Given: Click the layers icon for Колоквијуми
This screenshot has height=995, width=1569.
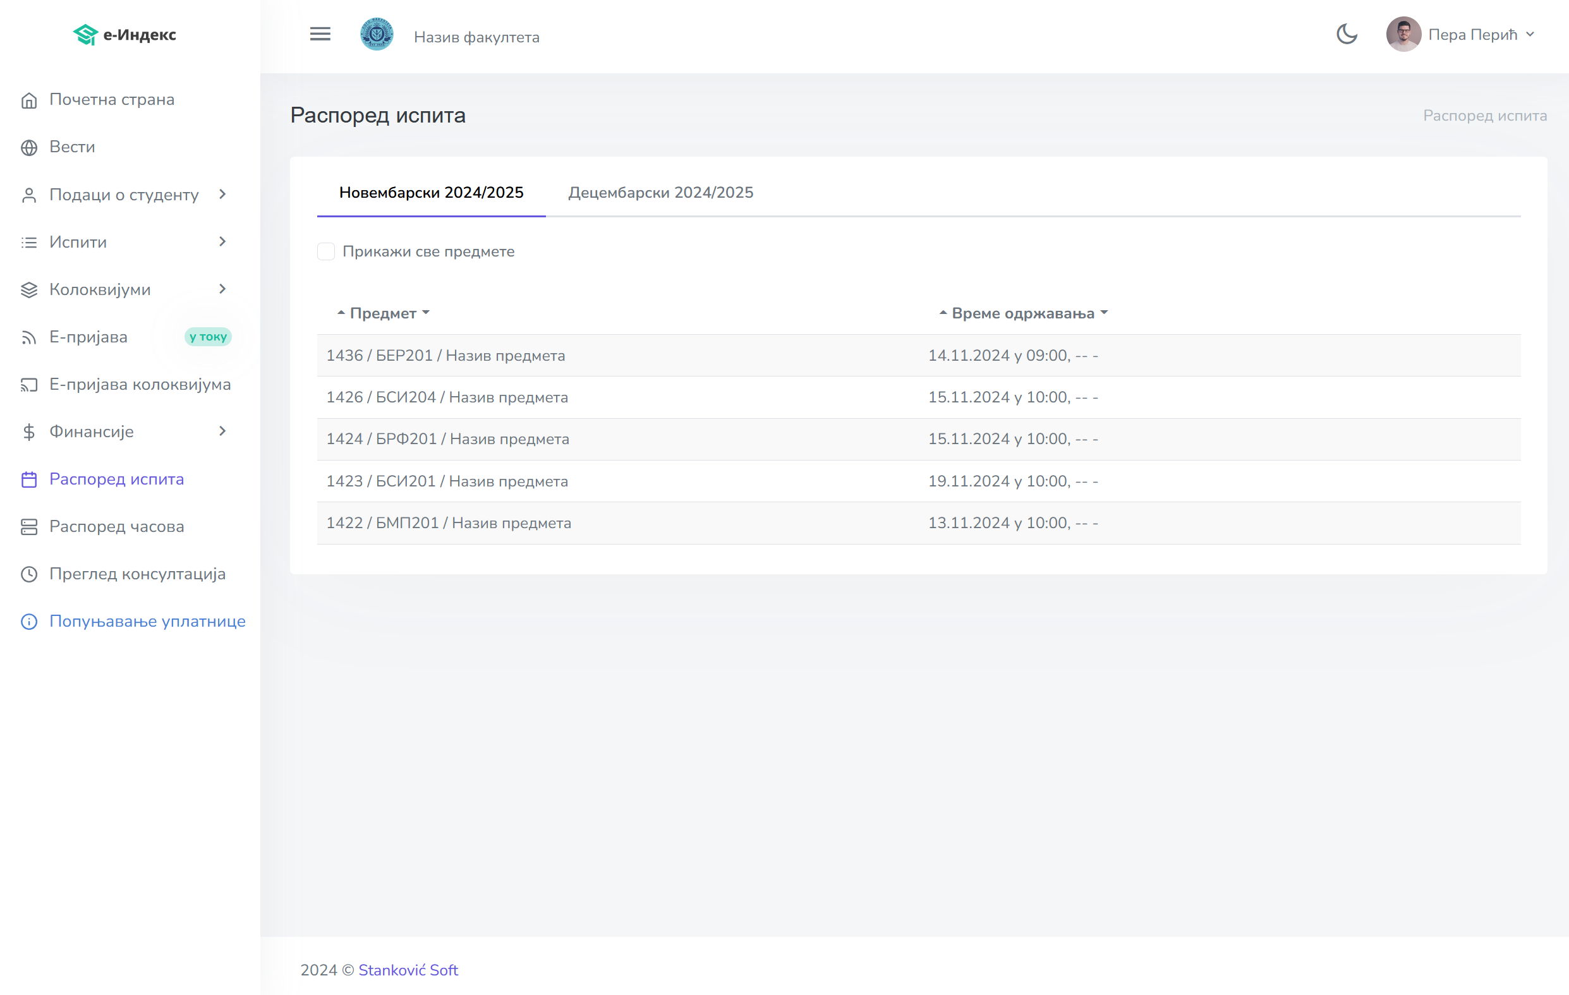Looking at the screenshot, I should tap(28, 290).
